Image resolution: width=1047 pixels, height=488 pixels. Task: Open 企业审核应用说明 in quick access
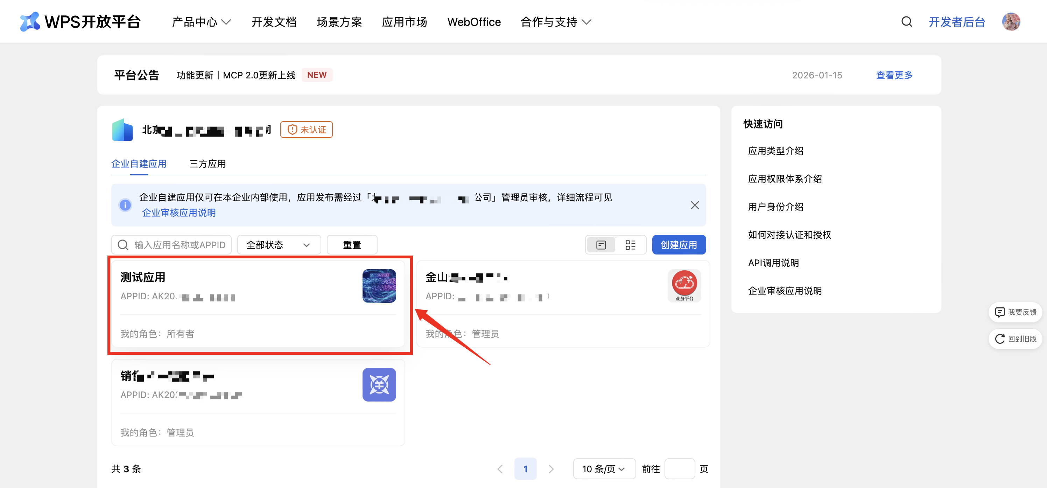(x=785, y=291)
